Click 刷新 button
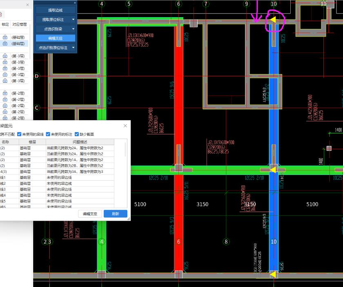The height and width of the screenshot is (287, 343). [115, 214]
